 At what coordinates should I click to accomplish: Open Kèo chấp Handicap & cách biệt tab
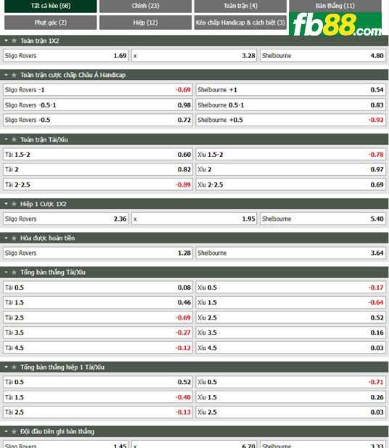240,23
